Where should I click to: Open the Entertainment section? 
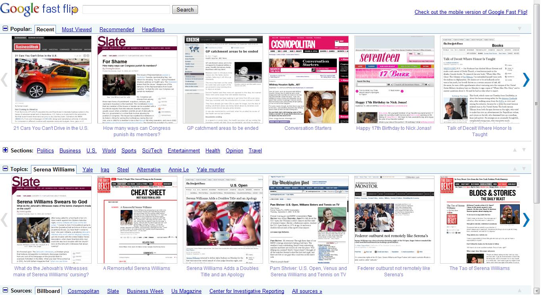(184, 150)
